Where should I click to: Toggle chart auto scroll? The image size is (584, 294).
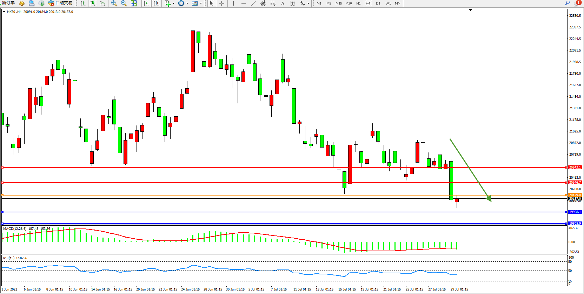(146, 3)
